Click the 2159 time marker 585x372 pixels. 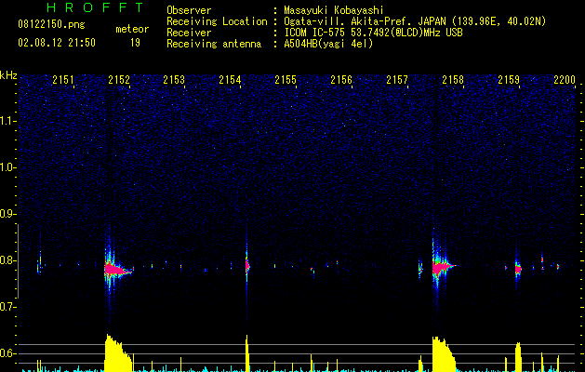509,79
